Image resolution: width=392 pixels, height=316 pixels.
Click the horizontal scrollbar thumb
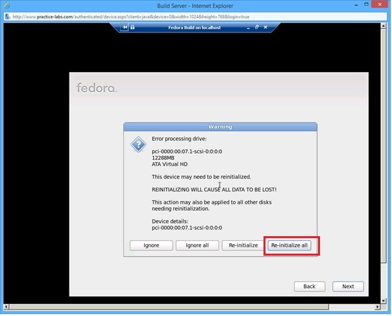click(x=169, y=307)
